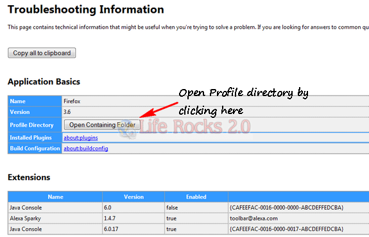The image size is (369, 237).
Task: Select the Extensions section heading
Action: (x=29, y=177)
